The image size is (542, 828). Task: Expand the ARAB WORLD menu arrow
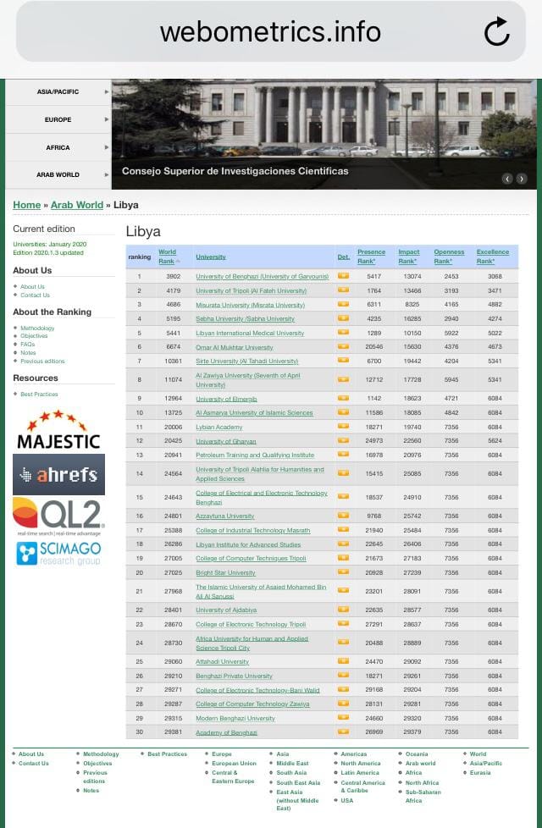coord(107,174)
